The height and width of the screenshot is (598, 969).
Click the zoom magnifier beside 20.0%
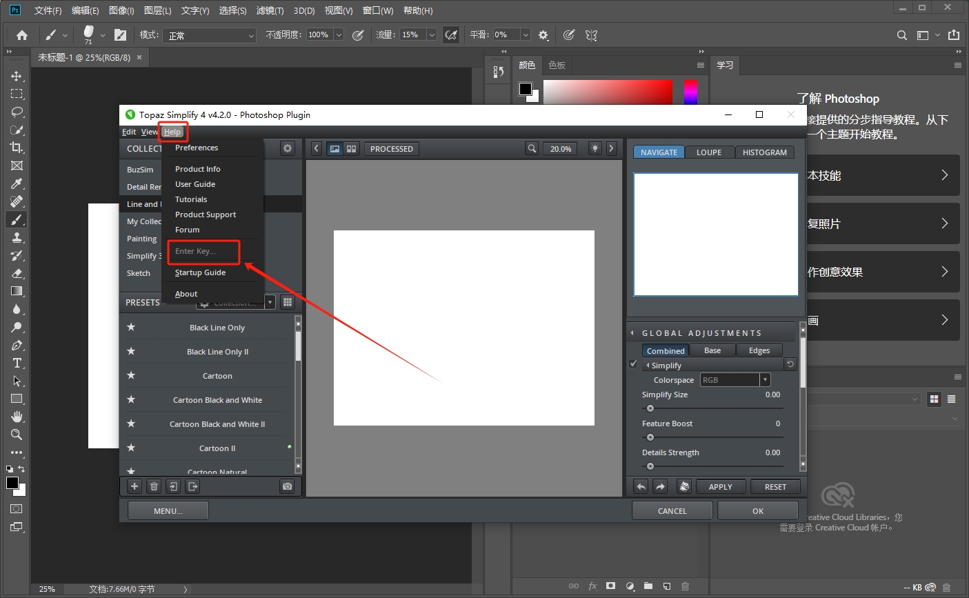[532, 148]
